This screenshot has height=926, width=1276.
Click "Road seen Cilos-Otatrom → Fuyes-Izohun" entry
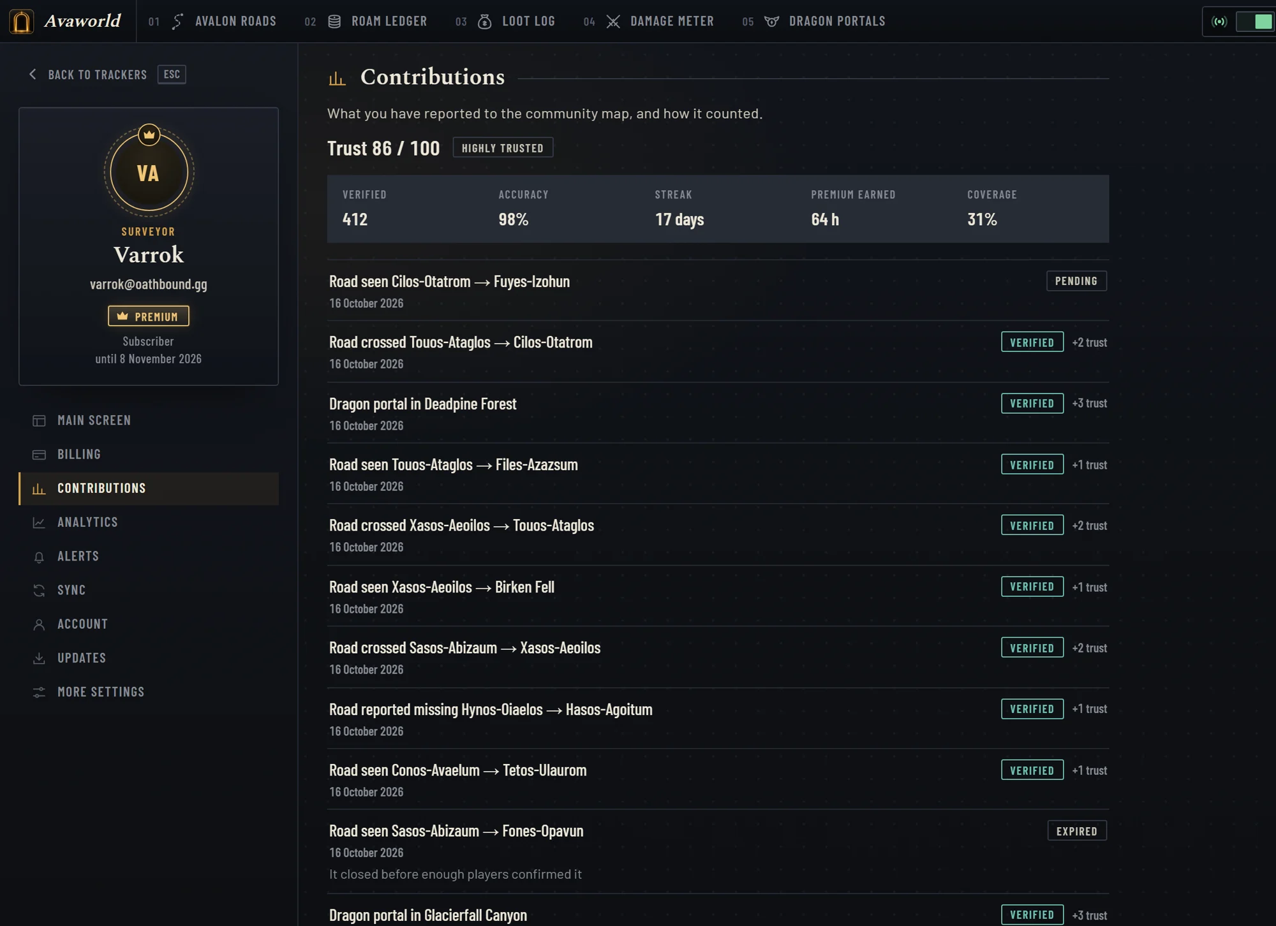pyautogui.click(x=718, y=291)
